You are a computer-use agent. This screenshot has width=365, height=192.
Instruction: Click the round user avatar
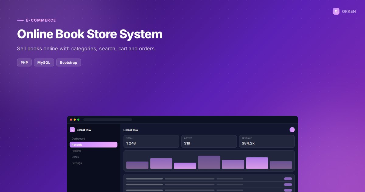tap(292, 130)
